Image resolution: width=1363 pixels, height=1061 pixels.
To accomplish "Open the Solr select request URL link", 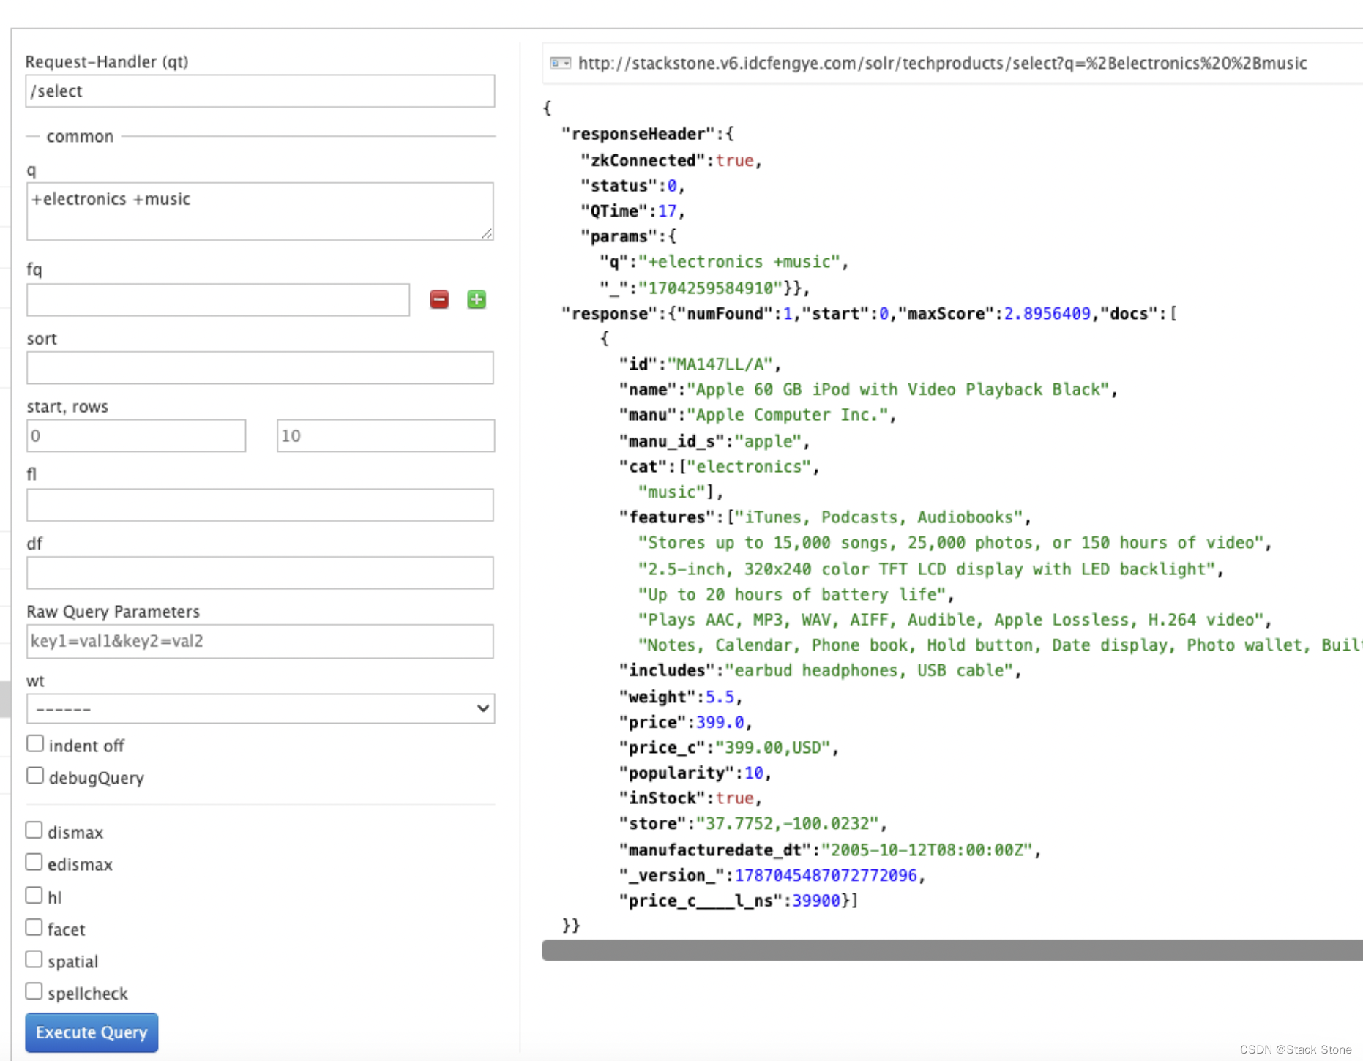I will tap(942, 64).
